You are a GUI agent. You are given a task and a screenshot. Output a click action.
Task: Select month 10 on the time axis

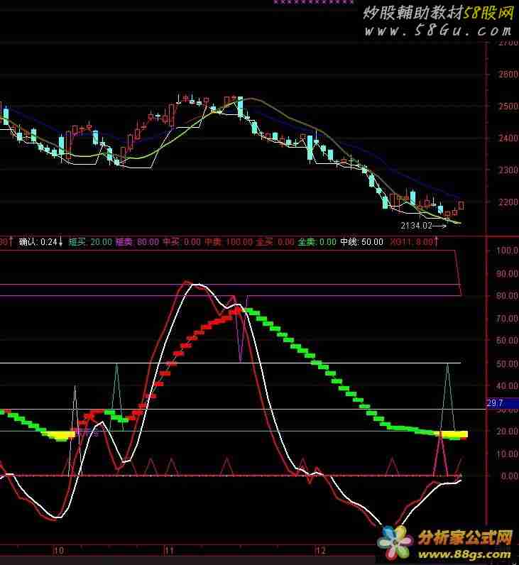pos(58,551)
